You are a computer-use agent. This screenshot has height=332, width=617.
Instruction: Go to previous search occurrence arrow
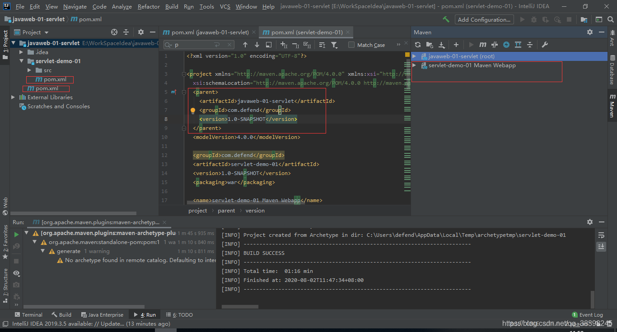[245, 45]
